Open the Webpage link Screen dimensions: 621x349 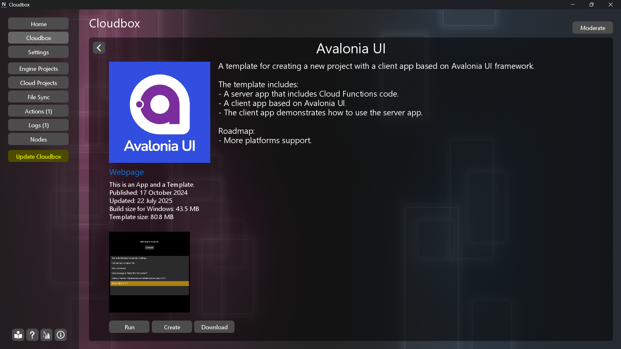point(126,172)
